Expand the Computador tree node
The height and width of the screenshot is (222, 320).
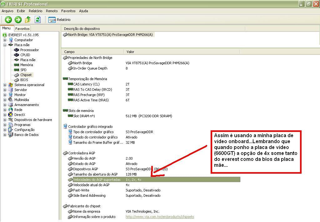5,40
